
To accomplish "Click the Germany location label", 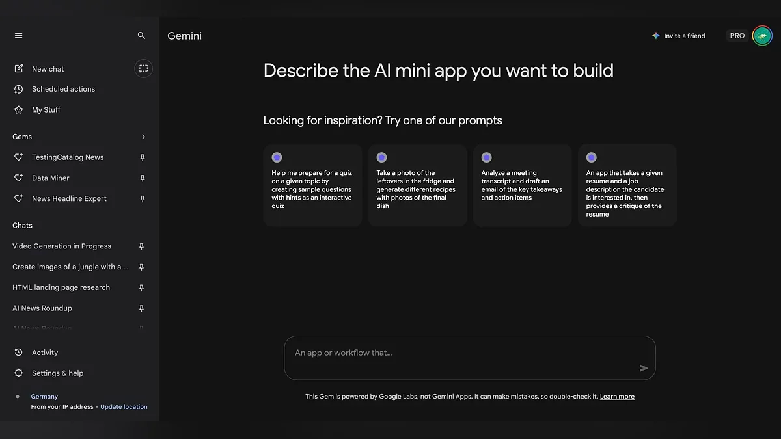I will click(44, 397).
